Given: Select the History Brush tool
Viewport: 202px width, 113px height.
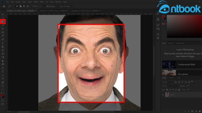Looking at the screenshot, I should [3, 50].
